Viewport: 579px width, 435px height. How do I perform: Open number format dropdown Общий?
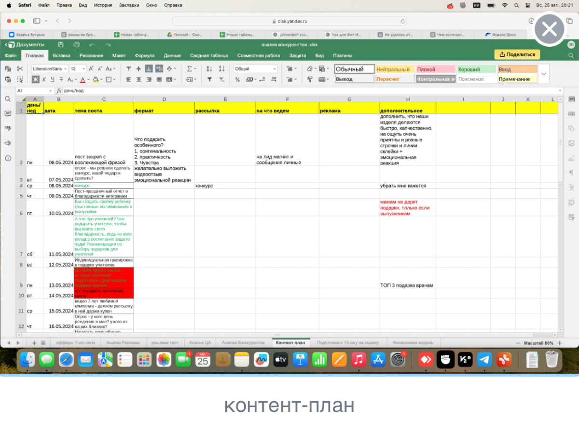point(275,68)
